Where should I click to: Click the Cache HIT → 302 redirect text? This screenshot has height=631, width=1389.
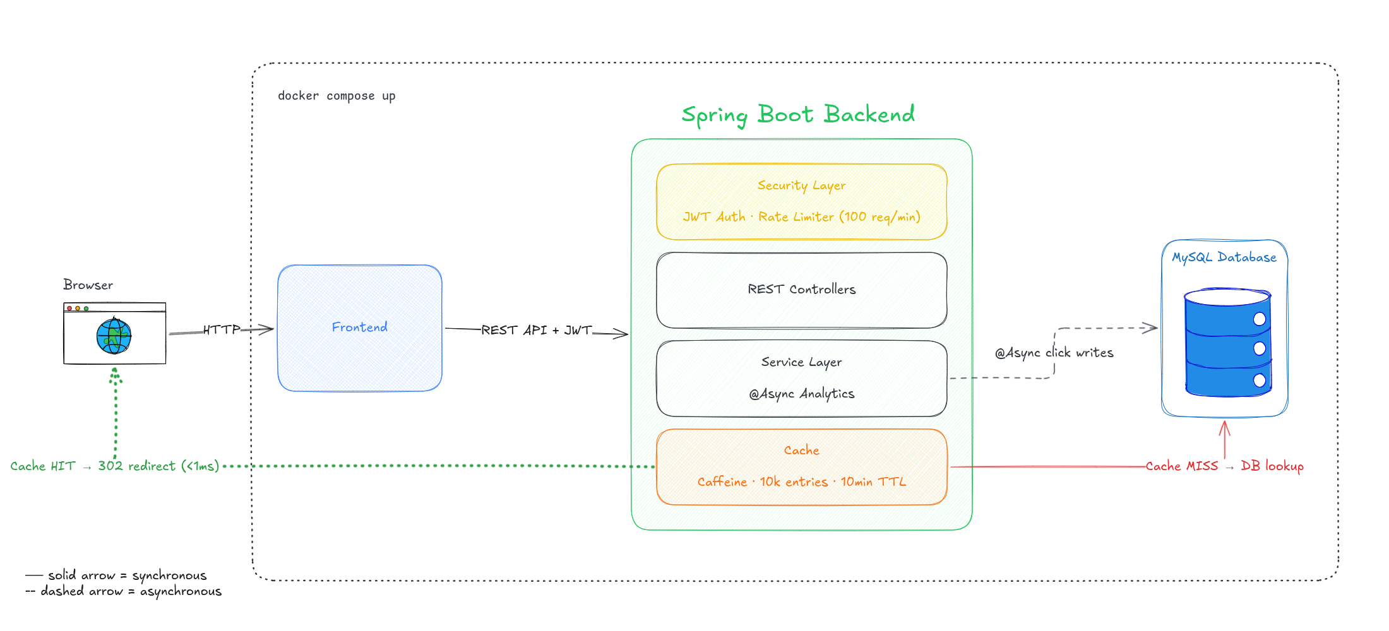point(115,466)
